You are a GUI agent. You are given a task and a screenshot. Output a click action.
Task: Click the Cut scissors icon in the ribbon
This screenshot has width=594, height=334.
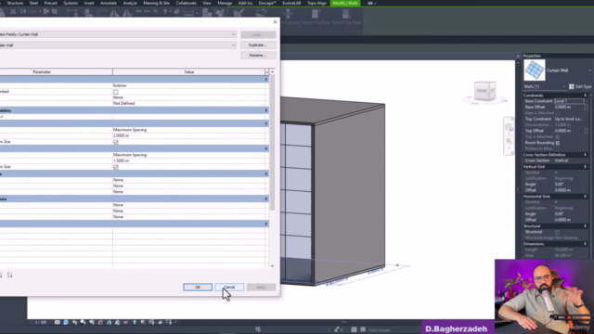coord(13,12)
